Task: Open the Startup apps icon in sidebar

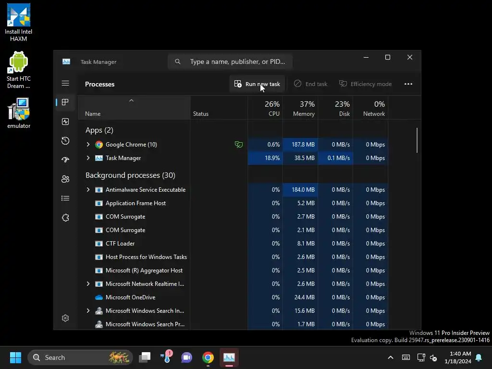Action: 65,160
